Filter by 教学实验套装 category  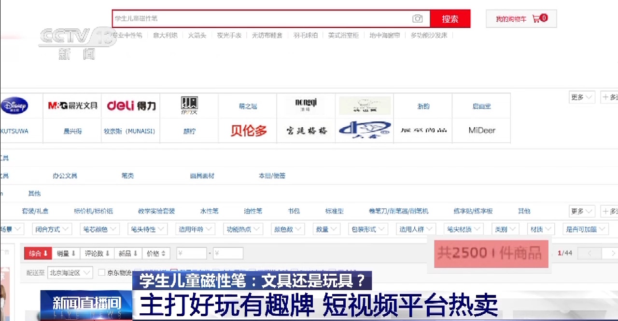point(156,211)
